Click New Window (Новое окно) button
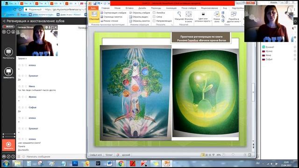 (217, 17)
